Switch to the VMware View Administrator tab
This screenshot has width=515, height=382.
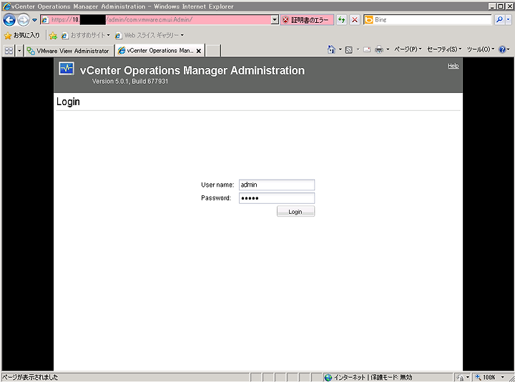point(69,51)
